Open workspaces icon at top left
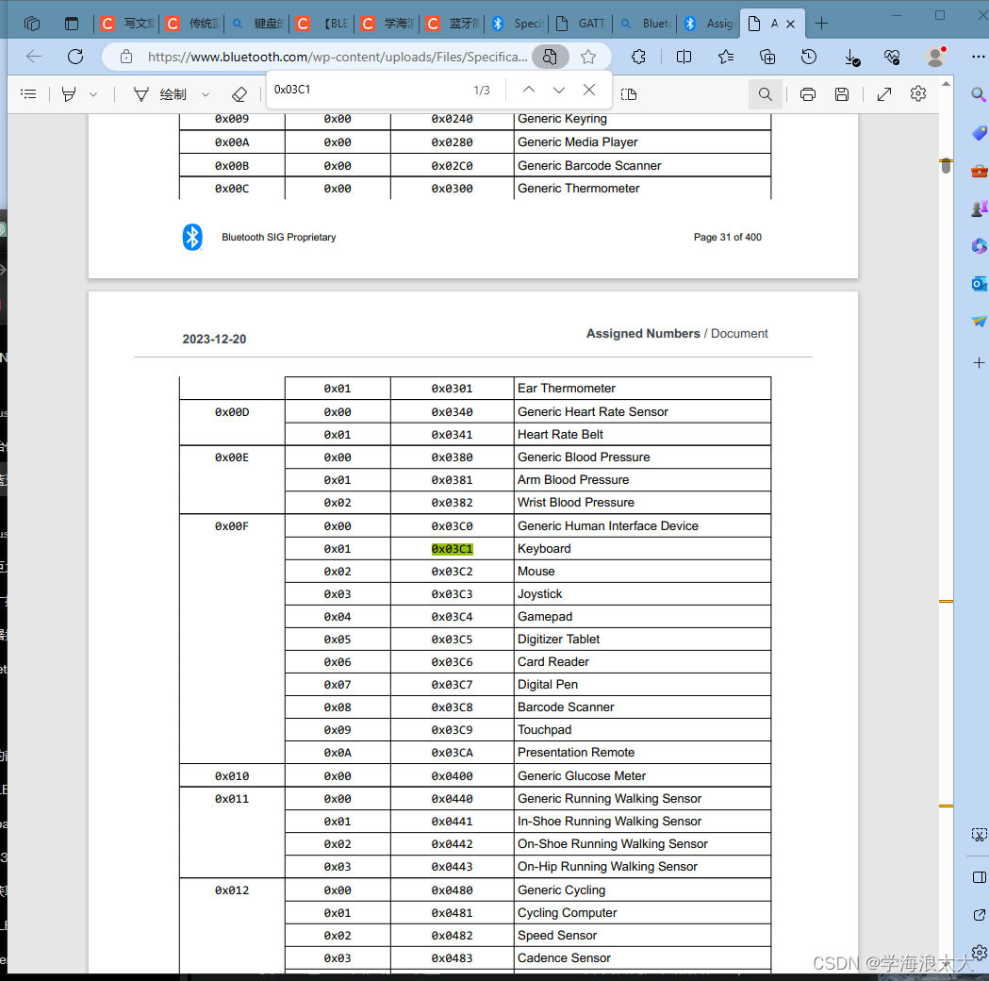The image size is (989, 981). tap(32, 24)
